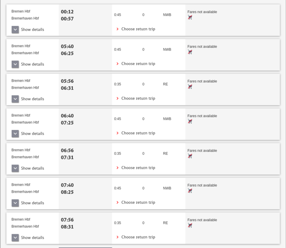This screenshot has height=248, width=286.
Task: Click the crossed-out cart icon for 07:56 trip
Action: tap(190, 225)
